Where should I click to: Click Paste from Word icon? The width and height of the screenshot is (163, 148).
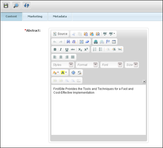[98, 34]
